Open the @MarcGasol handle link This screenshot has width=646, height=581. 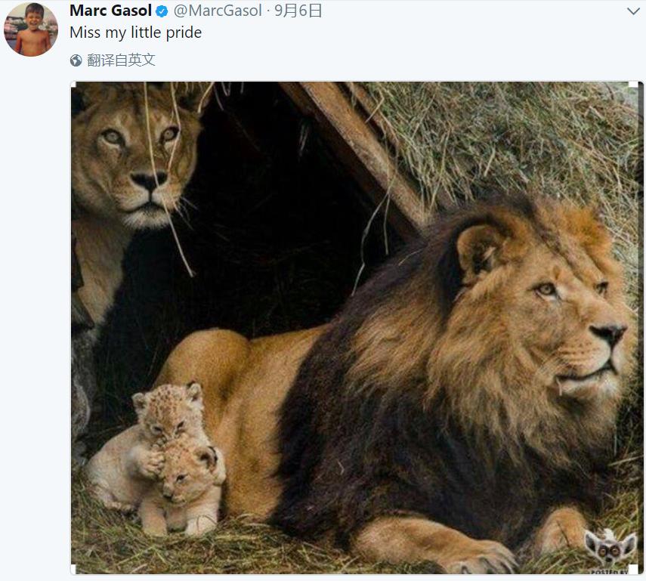click(x=218, y=11)
